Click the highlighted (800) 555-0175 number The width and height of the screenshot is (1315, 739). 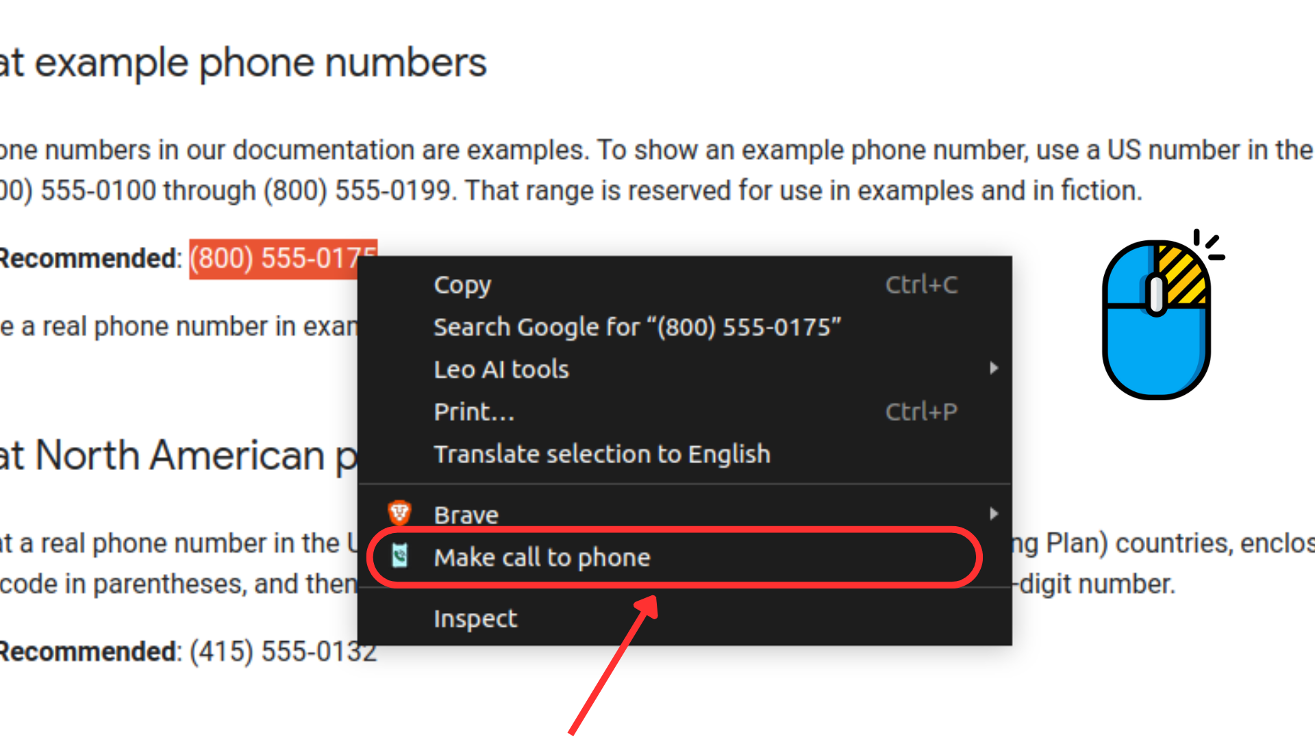[x=274, y=259]
